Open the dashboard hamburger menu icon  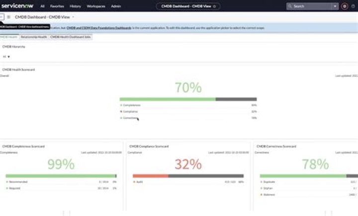pyautogui.click(x=1, y=17)
